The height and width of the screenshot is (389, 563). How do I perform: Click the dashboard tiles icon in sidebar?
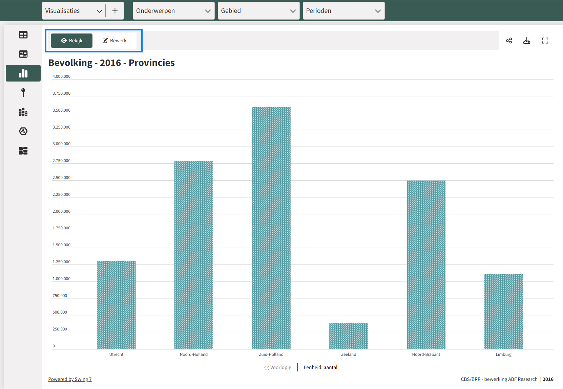pos(23,151)
